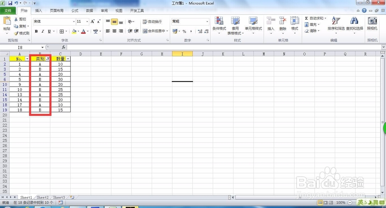Open the font size dropdown
Viewport: 386px width, 208px height.
point(87,21)
